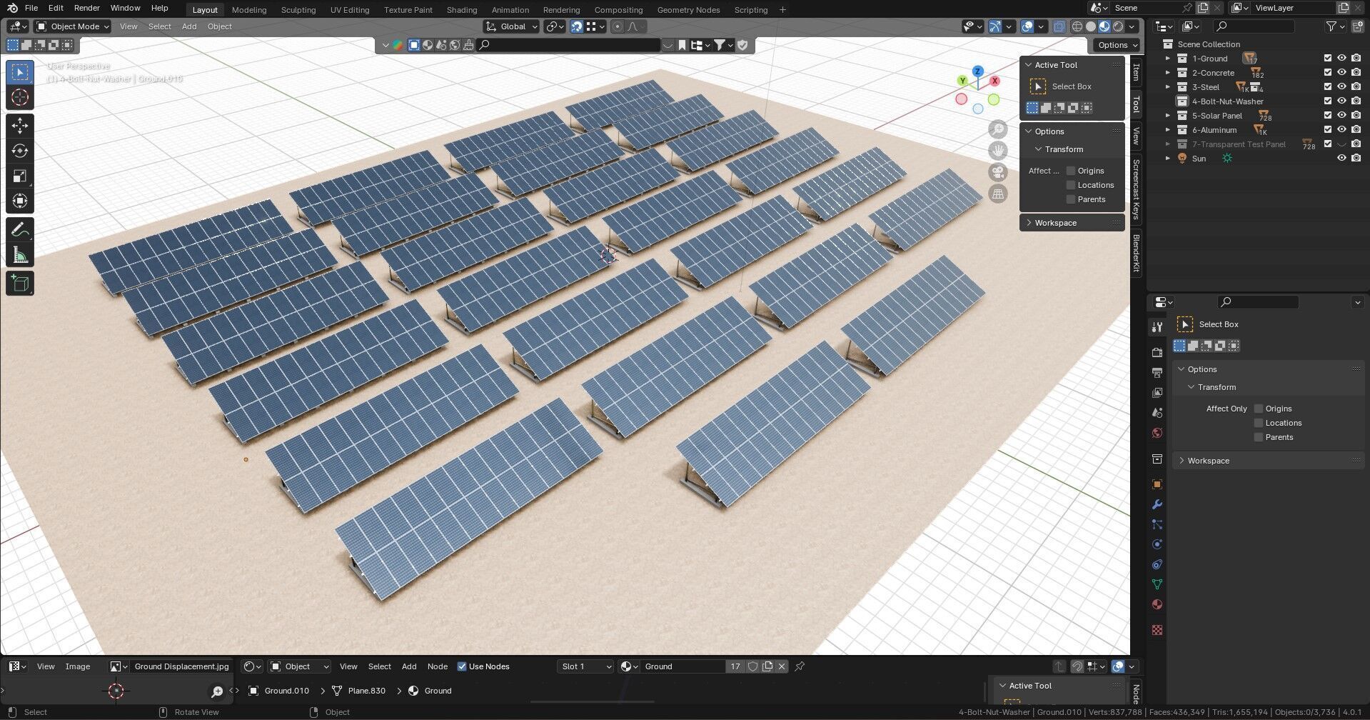Enable Origins in sidebar Affect Only
The image size is (1370, 720).
pyautogui.click(x=1071, y=171)
